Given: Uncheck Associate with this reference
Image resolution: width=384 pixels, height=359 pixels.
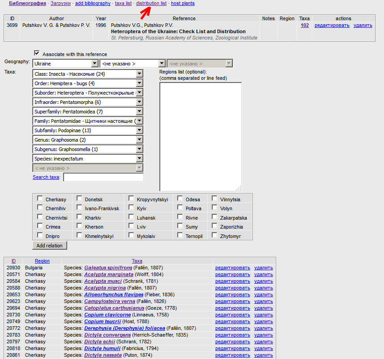Looking at the screenshot, I should point(37,53).
